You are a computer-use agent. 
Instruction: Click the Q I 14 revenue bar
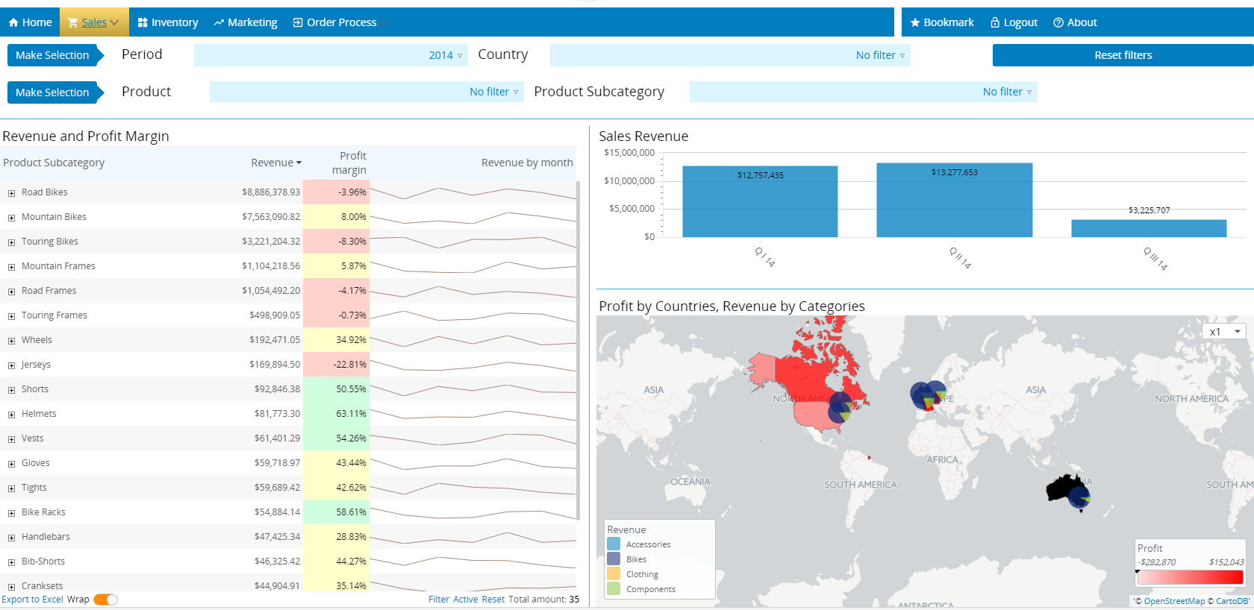pyautogui.click(x=760, y=201)
